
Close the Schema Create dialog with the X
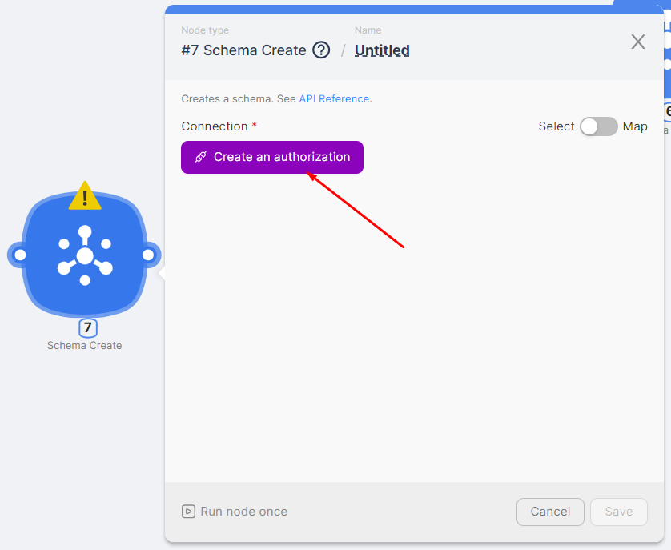click(x=637, y=42)
